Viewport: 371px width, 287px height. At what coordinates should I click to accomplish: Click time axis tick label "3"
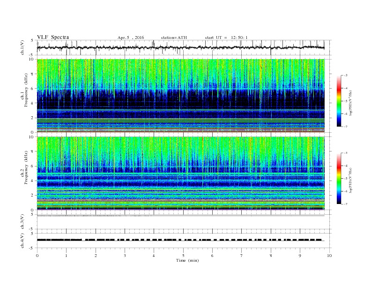click(125, 256)
